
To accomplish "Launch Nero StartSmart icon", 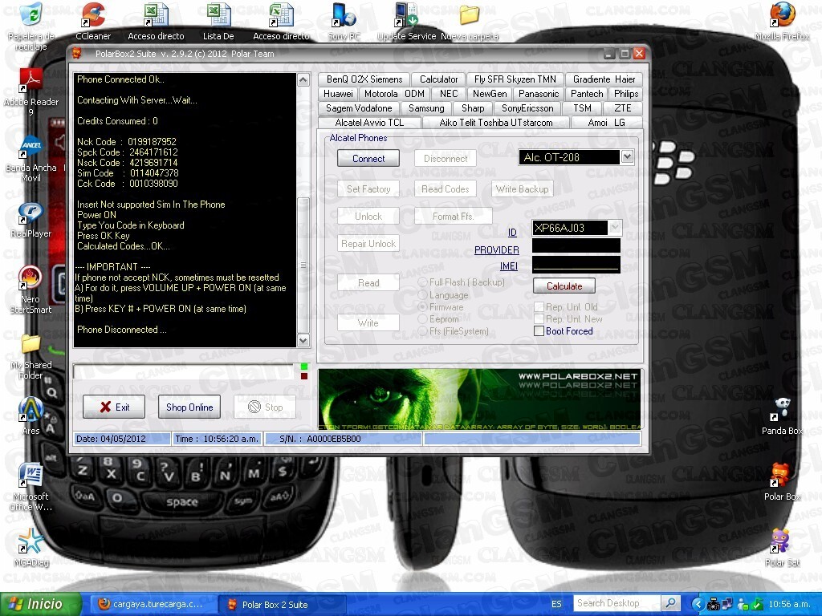I will point(31,290).
